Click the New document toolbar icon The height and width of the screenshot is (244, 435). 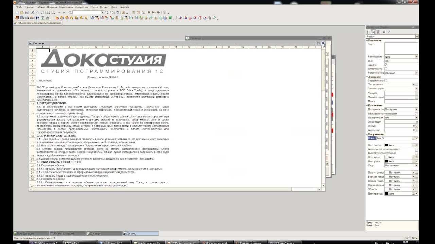click(x=17, y=12)
